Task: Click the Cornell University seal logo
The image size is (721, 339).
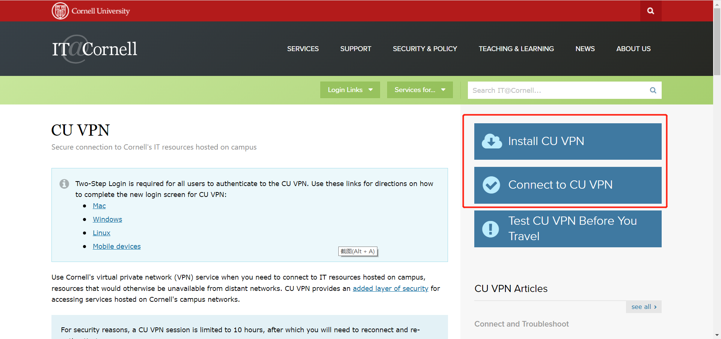Action: [60, 11]
